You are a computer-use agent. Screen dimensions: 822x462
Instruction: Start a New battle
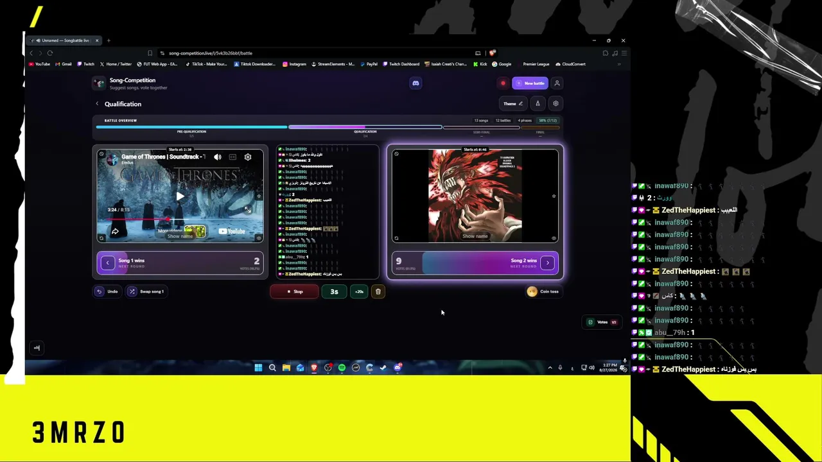530,83
